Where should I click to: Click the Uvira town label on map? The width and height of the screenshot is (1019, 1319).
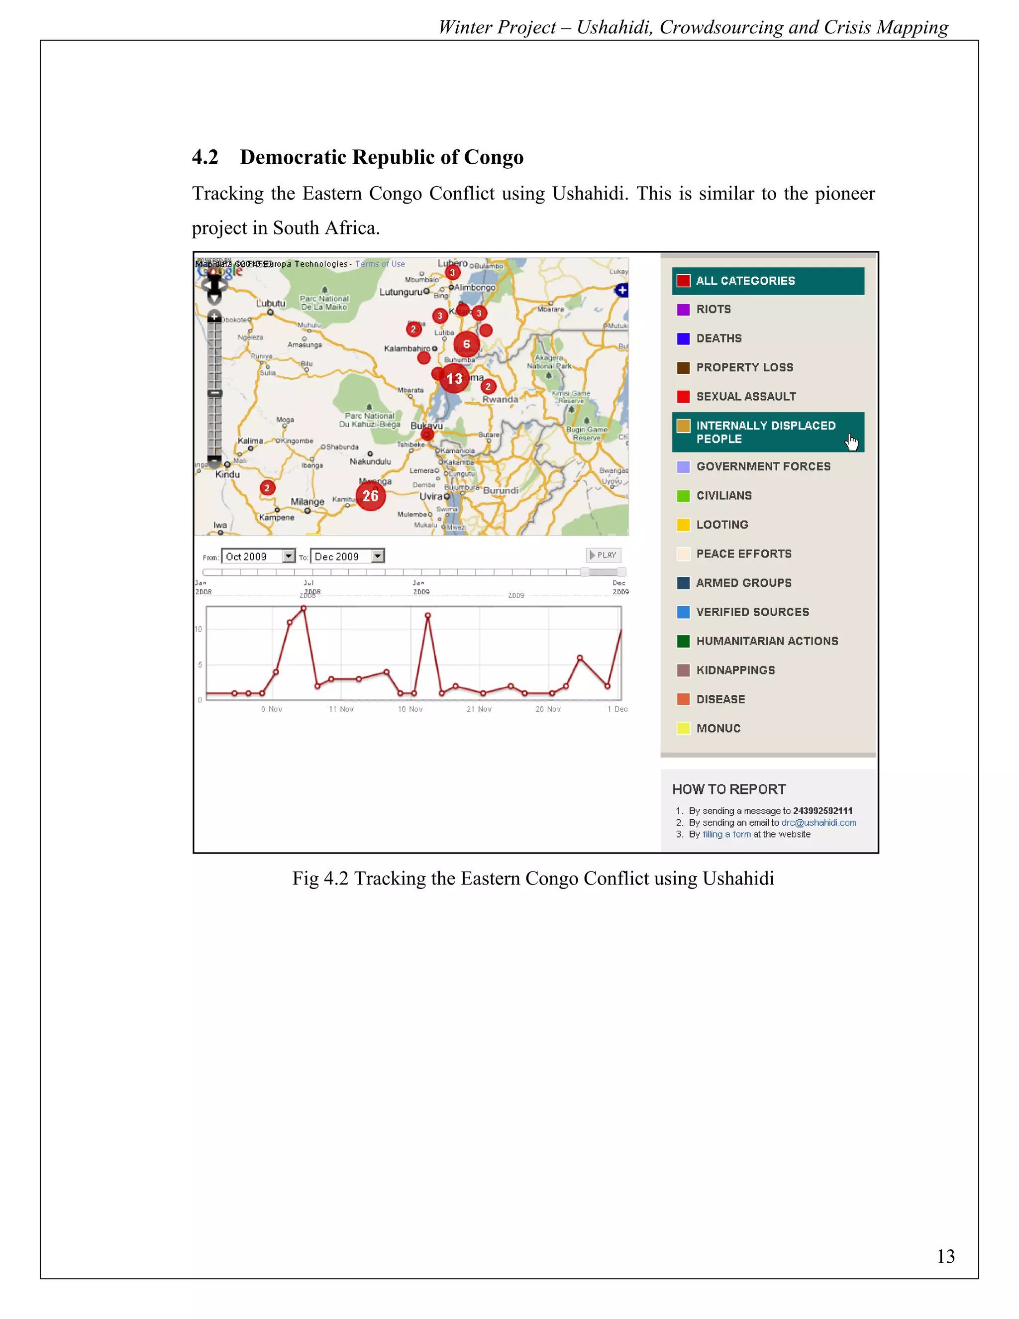pos(431,496)
